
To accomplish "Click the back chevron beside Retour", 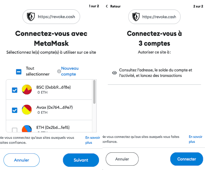I will tap(107, 6).
